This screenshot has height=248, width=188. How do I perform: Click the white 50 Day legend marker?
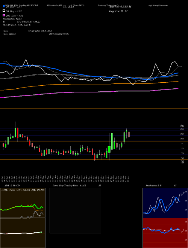[4, 11]
